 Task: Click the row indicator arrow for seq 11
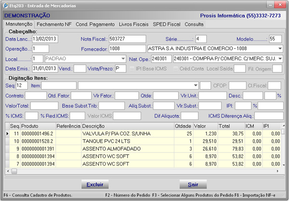tap(7, 134)
